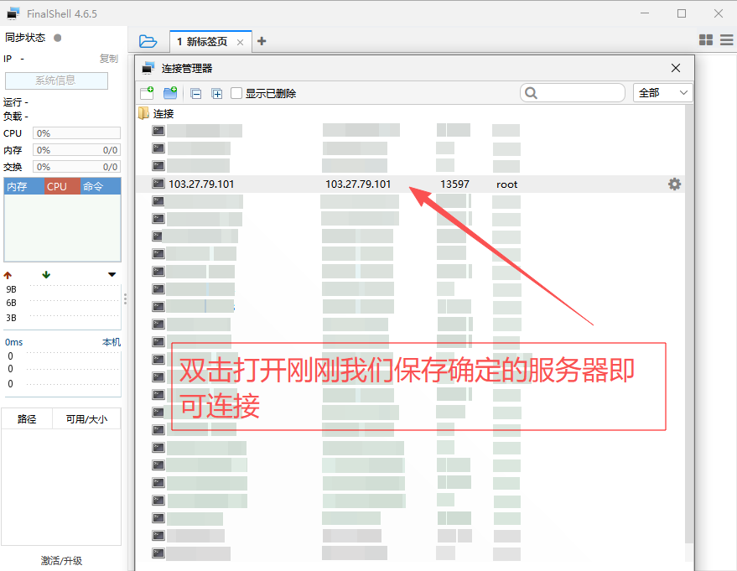Click the 系统信息 button
Screen dimensions: 737x571
point(56,80)
